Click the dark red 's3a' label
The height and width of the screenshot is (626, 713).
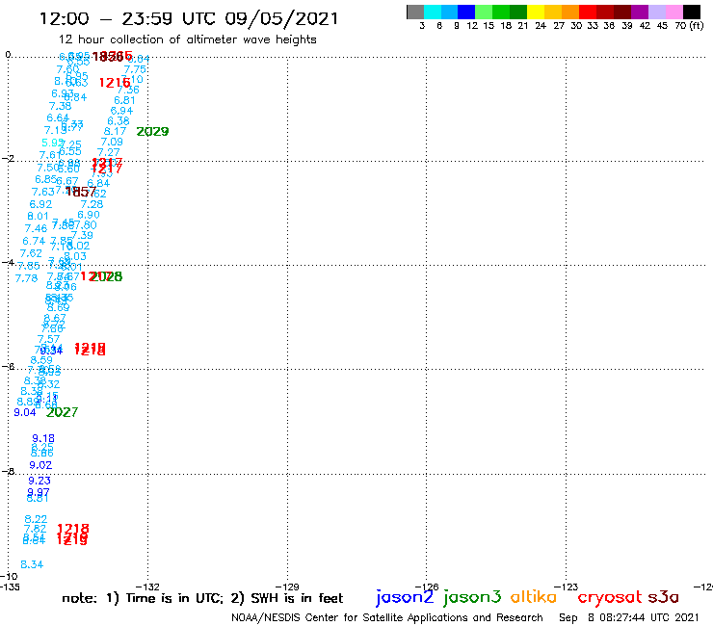663,597
